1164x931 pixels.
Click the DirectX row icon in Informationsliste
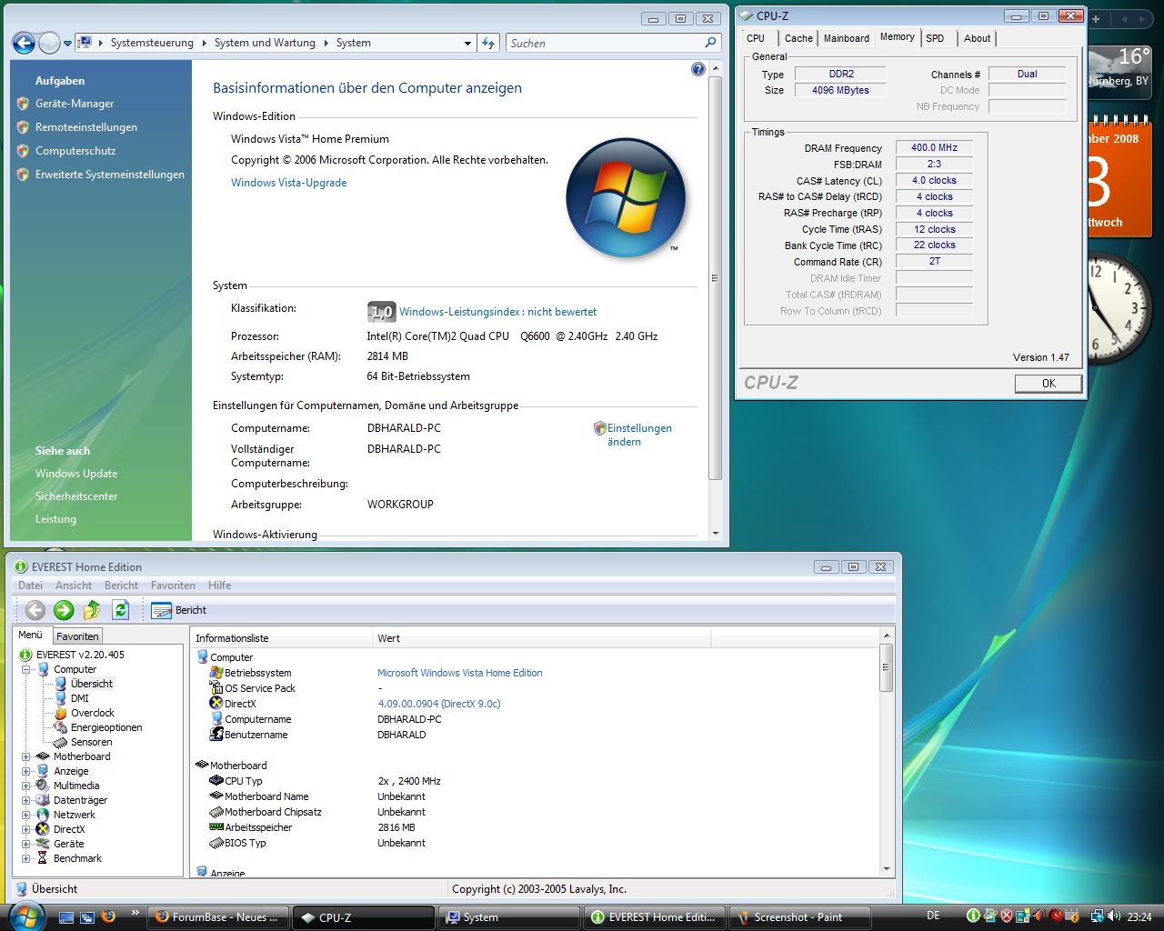216,703
